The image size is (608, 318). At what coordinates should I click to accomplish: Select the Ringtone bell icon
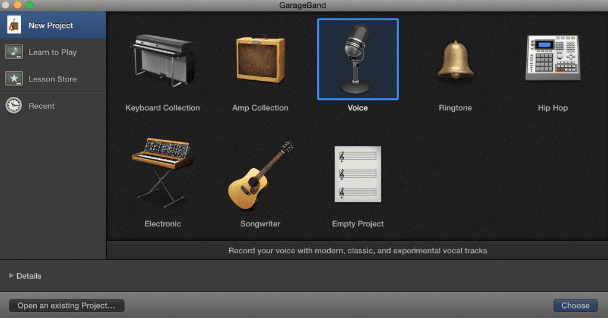coord(455,60)
